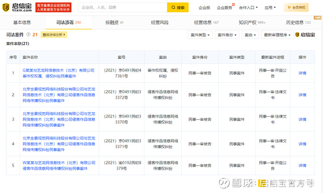Click the 案号 column header

coord(122,57)
